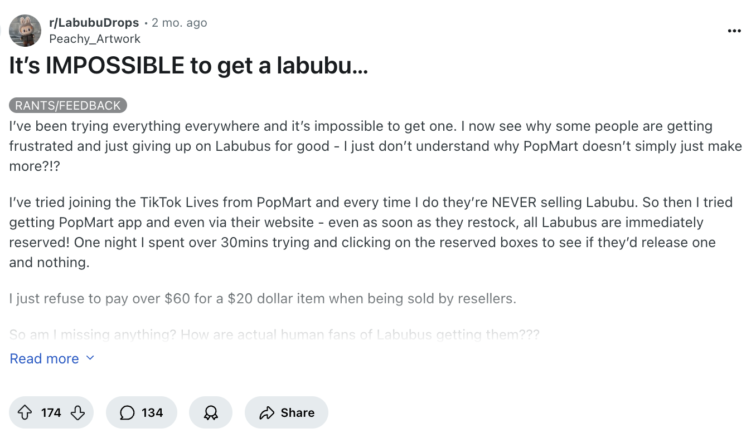The height and width of the screenshot is (443, 756).
Task: Click the share arrow icon
Action: pos(267,412)
